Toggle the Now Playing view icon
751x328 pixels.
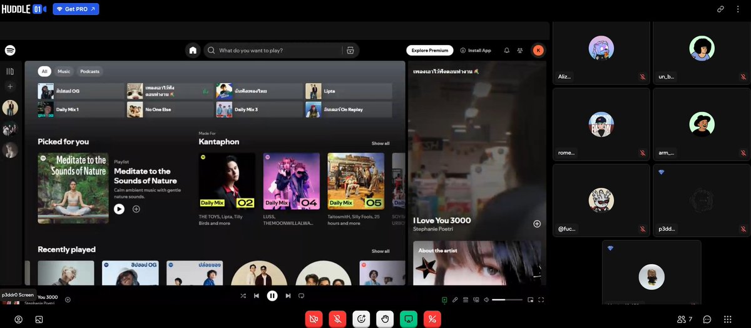[445, 300]
